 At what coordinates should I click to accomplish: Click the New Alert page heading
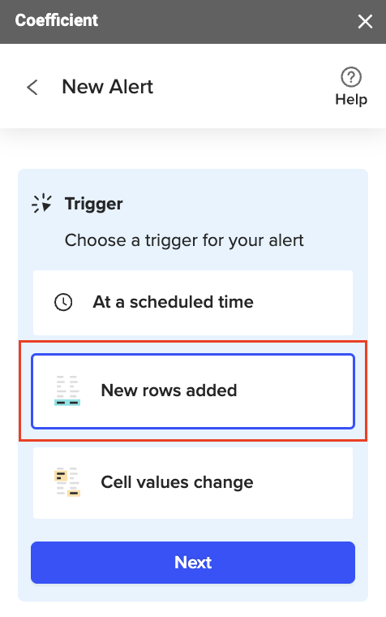[x=107, y=87]
